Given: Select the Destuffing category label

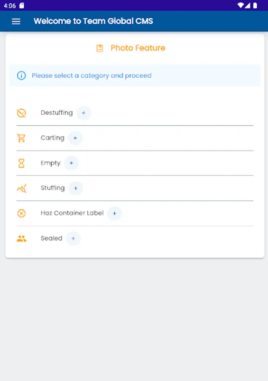Looking at the screenshot, I should click(x=57, y=113).
